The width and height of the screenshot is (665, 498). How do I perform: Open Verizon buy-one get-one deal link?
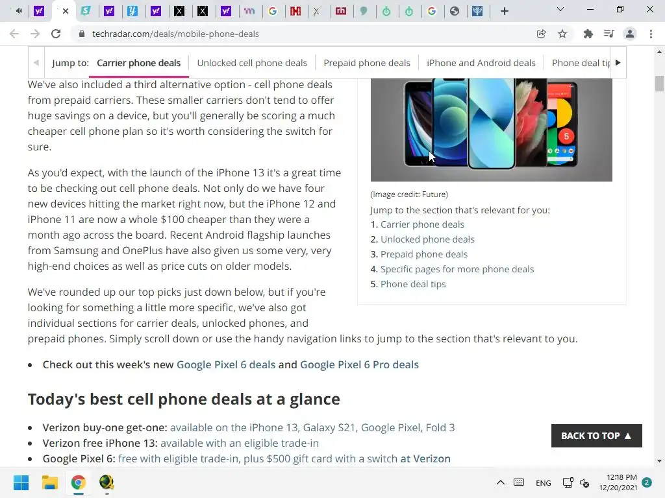[312, 428]
